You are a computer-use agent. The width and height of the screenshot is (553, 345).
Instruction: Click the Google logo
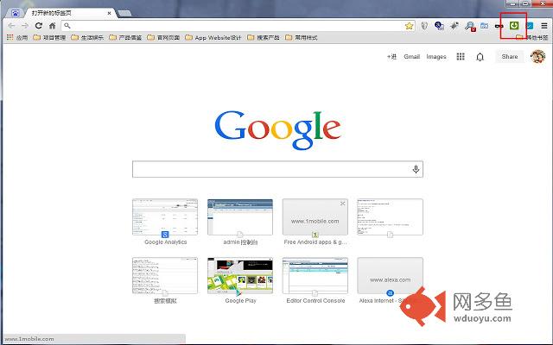277,130
